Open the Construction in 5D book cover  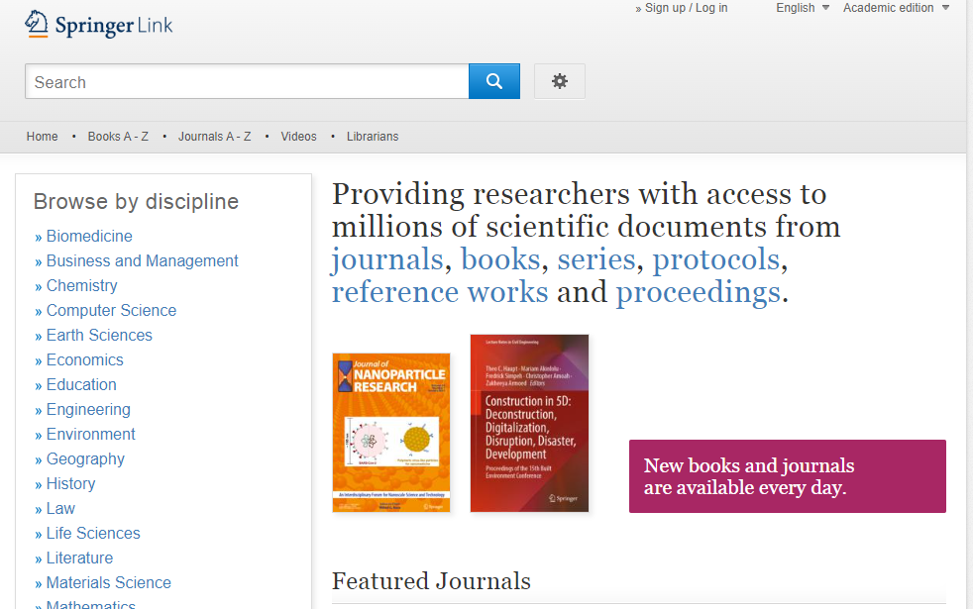[529, 423]
